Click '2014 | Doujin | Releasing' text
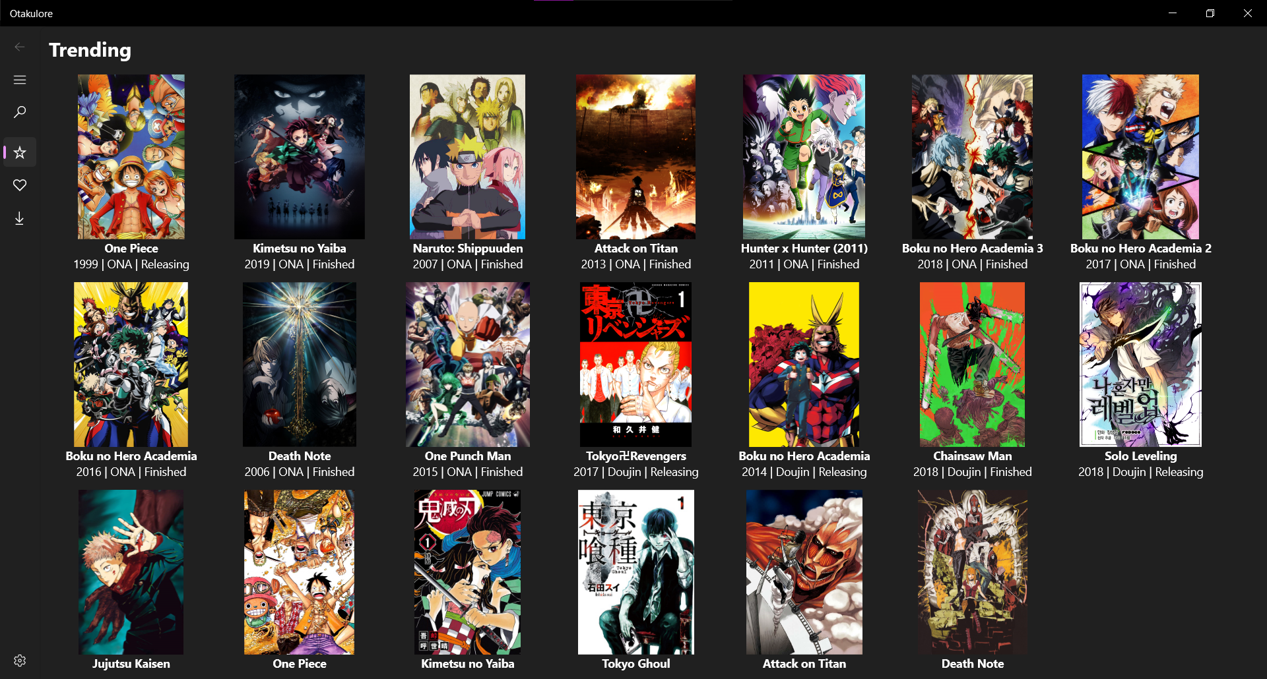The height and width of the screenshot is (679, 1267). 804,472
